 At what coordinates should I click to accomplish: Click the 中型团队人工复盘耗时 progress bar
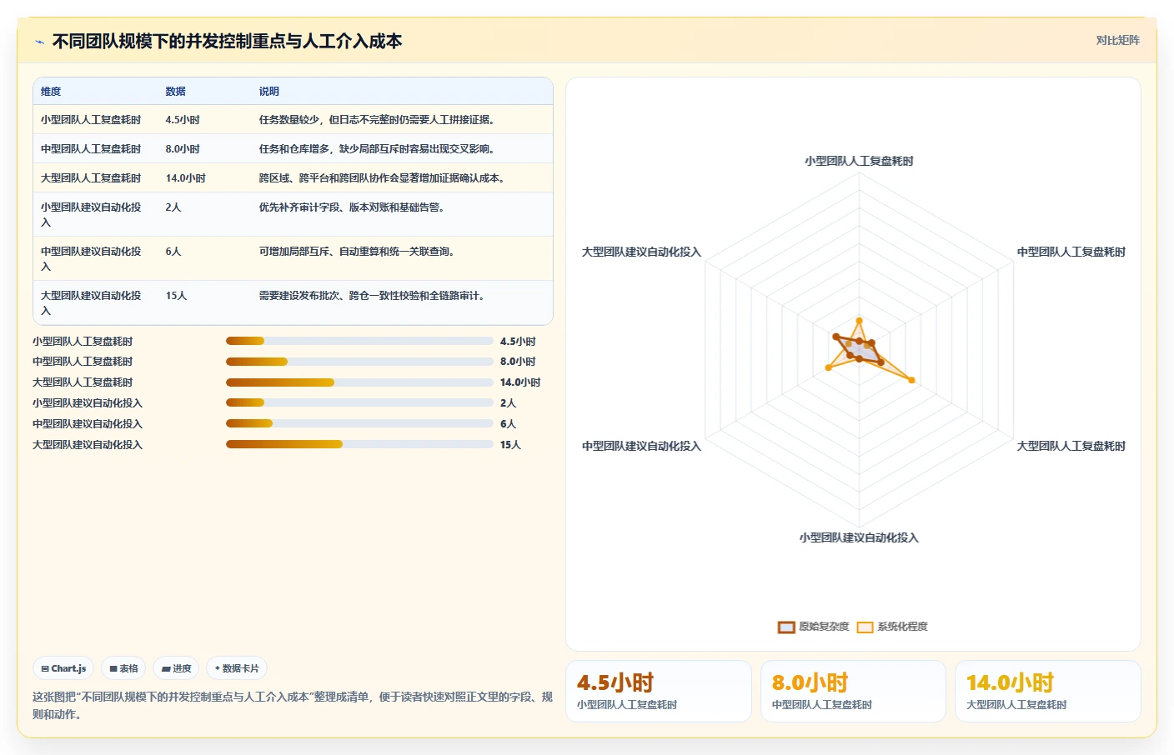click(359, 362)
